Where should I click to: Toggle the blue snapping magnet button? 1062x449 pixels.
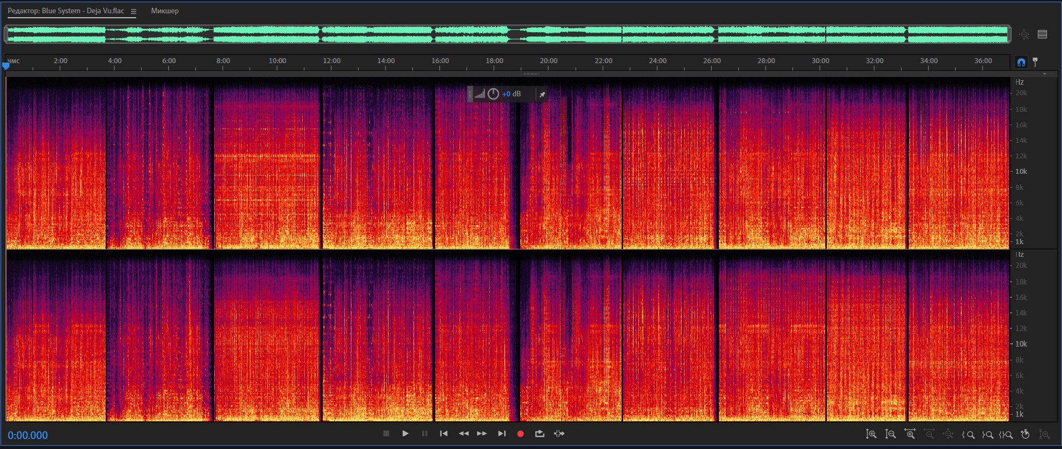coord(1021,62)
